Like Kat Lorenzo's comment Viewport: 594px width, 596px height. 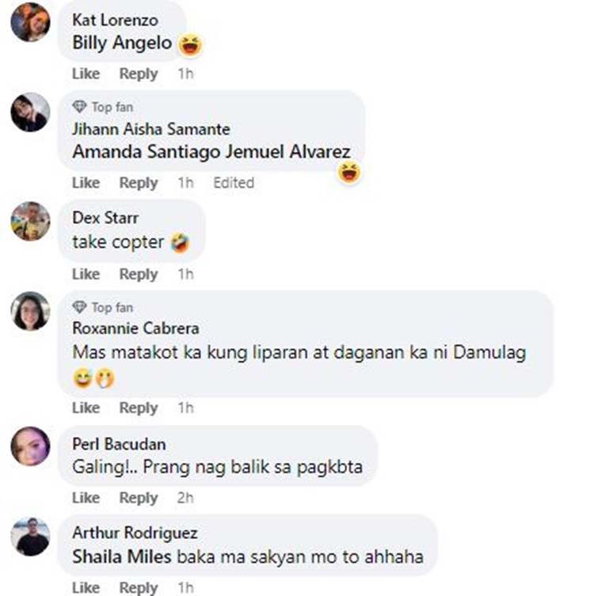86,74
